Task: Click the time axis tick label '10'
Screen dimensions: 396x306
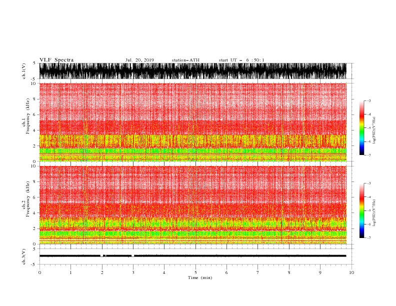Action: pyautogui.click(x=351, y=272)
